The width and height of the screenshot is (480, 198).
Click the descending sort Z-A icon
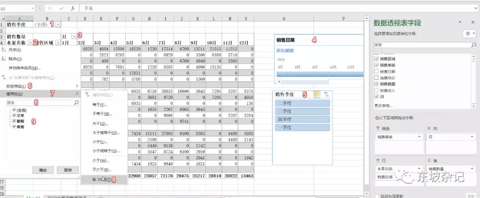pos(4,59)
